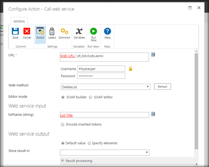
Task: Expand the Result processing section
Action: pos(62,160)
